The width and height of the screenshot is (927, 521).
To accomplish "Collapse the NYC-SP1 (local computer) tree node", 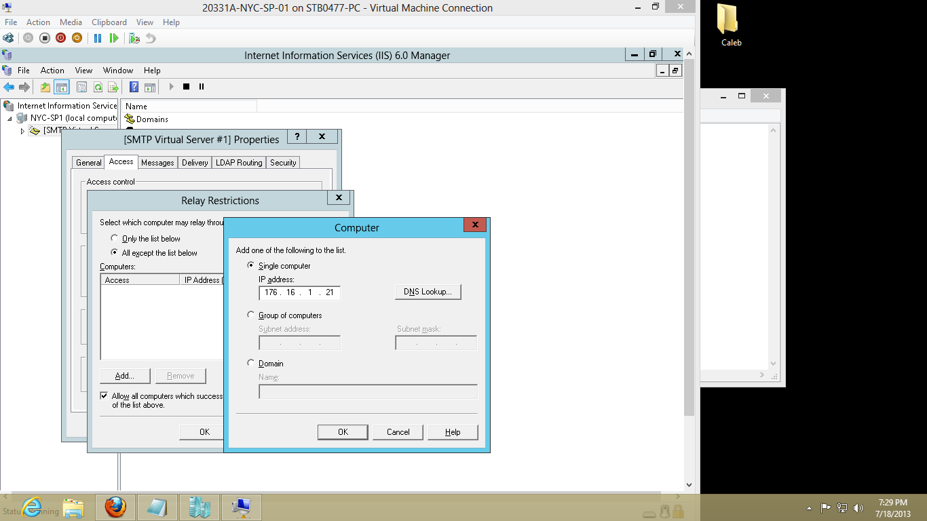I will tap(10, 118).
